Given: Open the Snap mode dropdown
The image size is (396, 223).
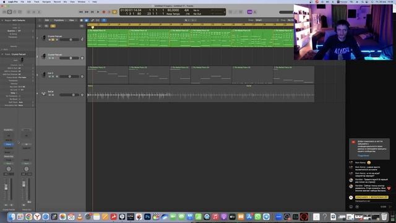Looking at the screenshot, I should [267, 20].
